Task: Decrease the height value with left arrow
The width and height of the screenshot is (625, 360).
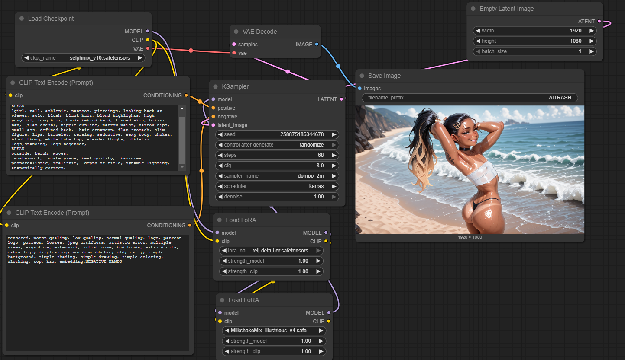Action: (x=478, y=41)
